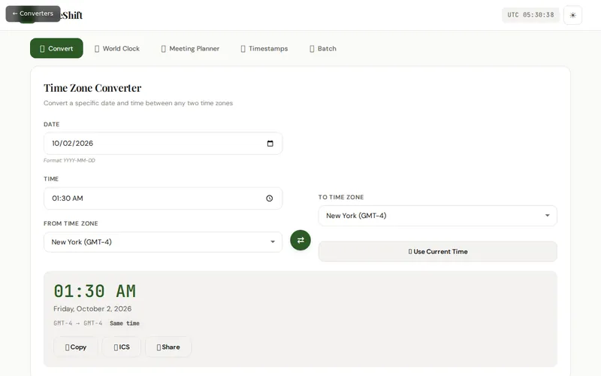Viewport: 601px width, 376px height.
Task: Click the Format: YYYY-MM-DD hint text
Action: (x=69, y=160)
